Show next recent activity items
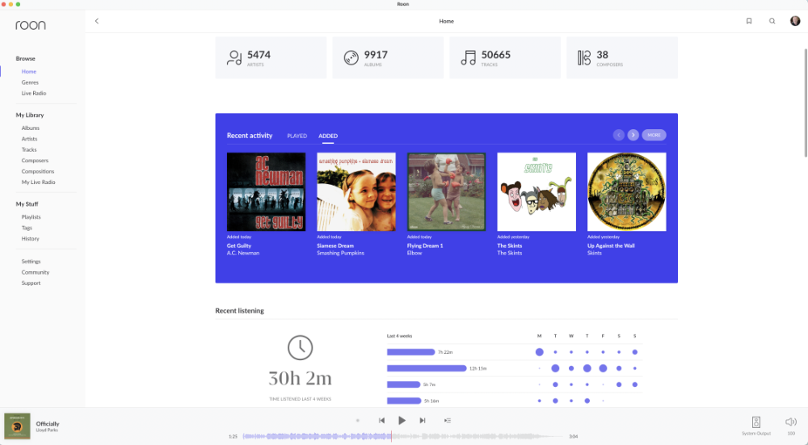The image size is (808, 445). coord(633,135)
